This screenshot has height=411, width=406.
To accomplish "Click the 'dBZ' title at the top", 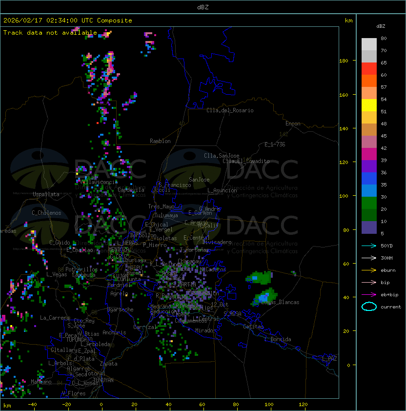I will pos(203,7).
